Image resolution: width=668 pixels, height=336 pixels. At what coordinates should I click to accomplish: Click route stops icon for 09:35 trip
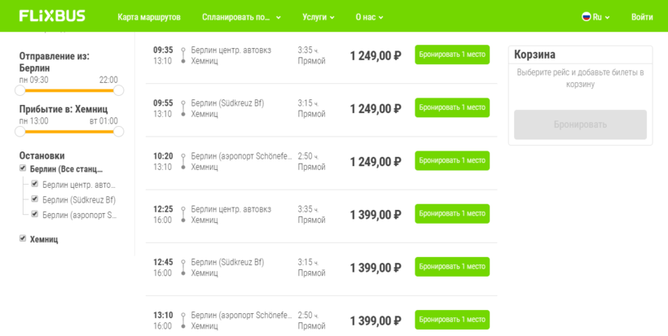[x=183, y=55]
